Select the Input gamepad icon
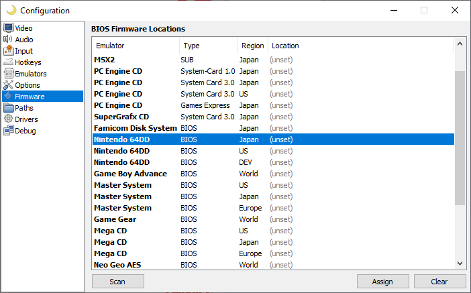This screenshot has width=471, height=293. (x=9, y=50)
